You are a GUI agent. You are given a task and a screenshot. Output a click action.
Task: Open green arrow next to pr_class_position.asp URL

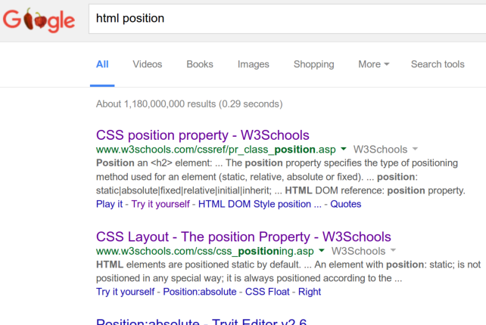(x=344, y=149)
